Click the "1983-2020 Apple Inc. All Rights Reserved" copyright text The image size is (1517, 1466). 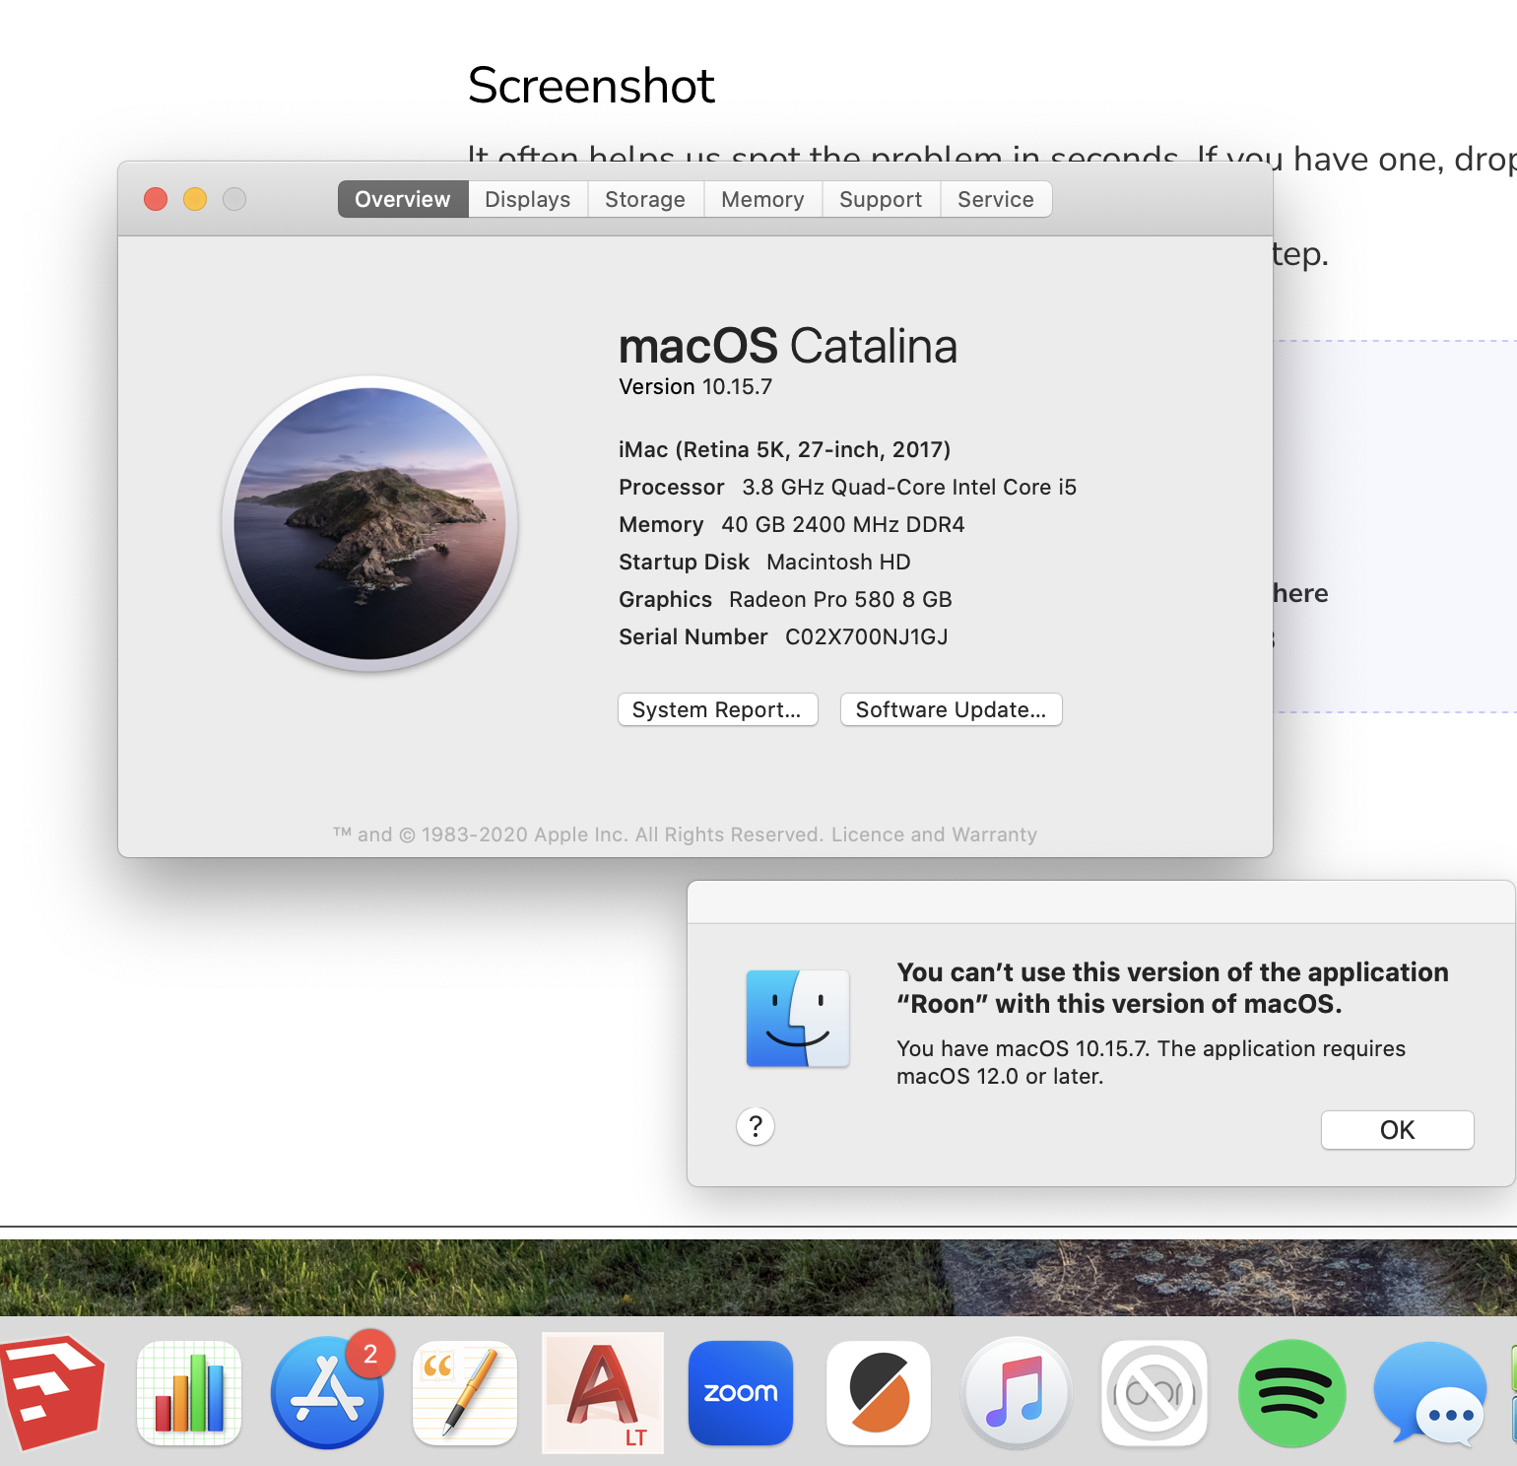tap(623, 834)
